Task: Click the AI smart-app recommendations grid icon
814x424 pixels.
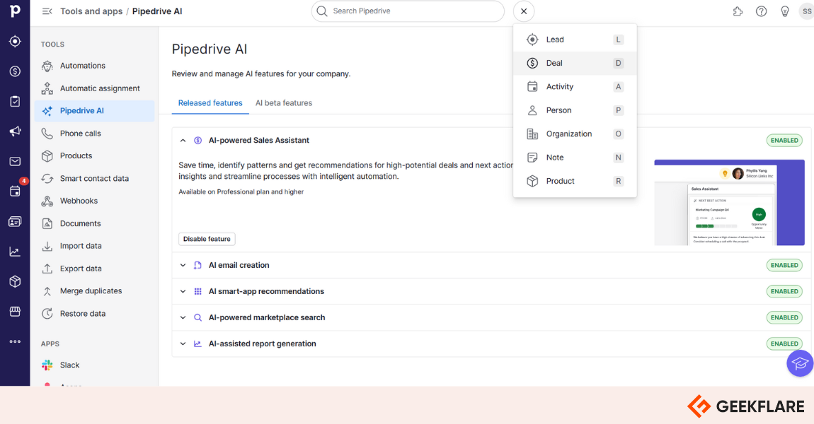Action: click(x=197, y=291)
